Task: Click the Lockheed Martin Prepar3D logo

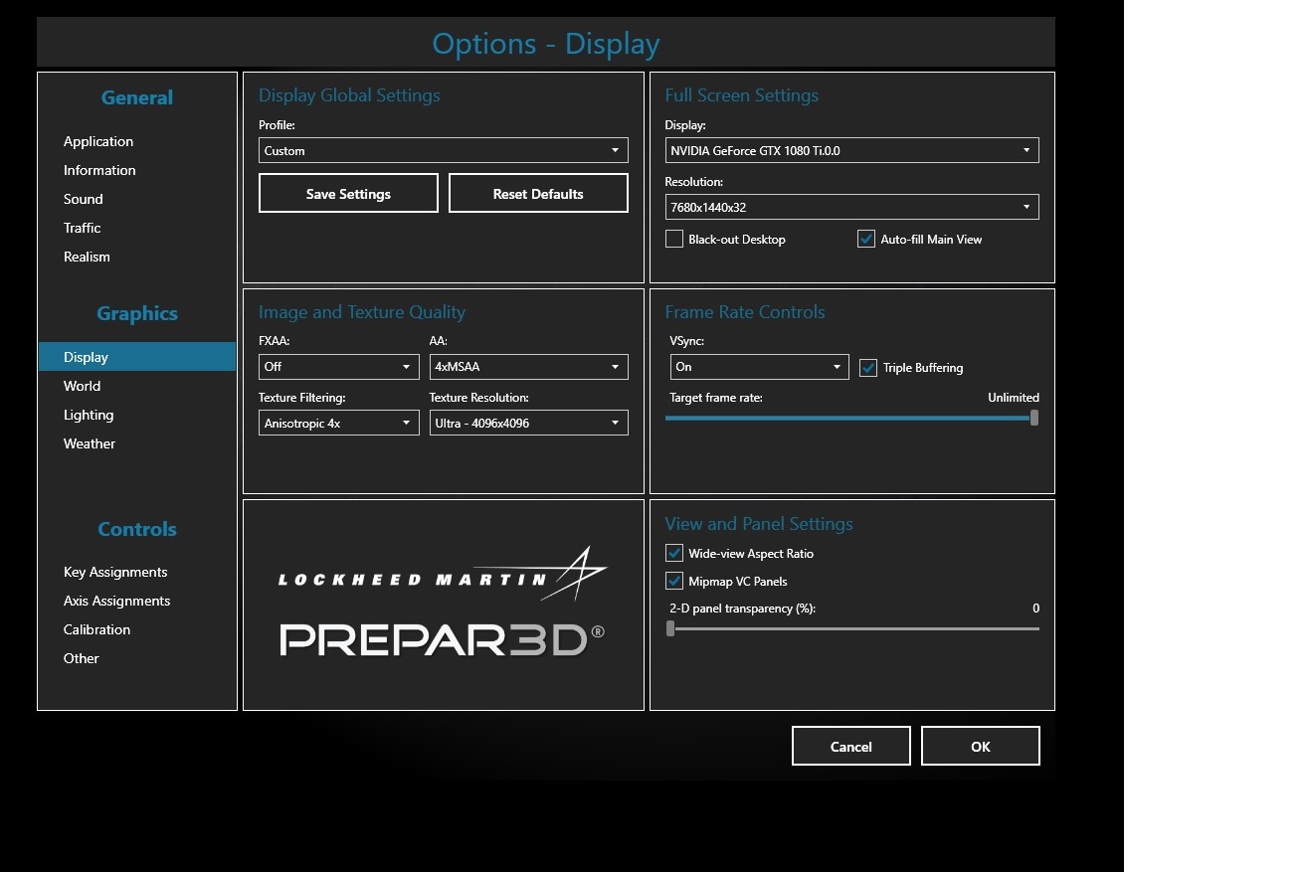Action: [443, 605]
